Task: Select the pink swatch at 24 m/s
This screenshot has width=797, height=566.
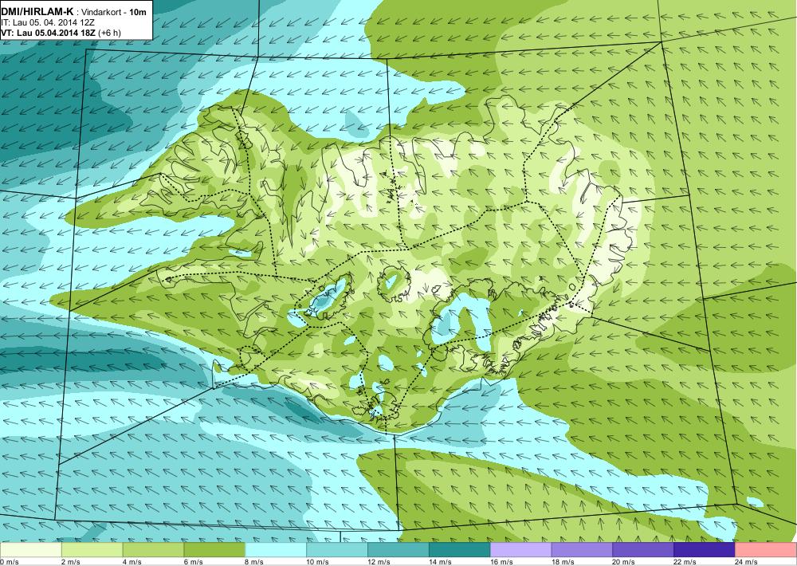Action: pyautogui.click(x=766, y=550)
